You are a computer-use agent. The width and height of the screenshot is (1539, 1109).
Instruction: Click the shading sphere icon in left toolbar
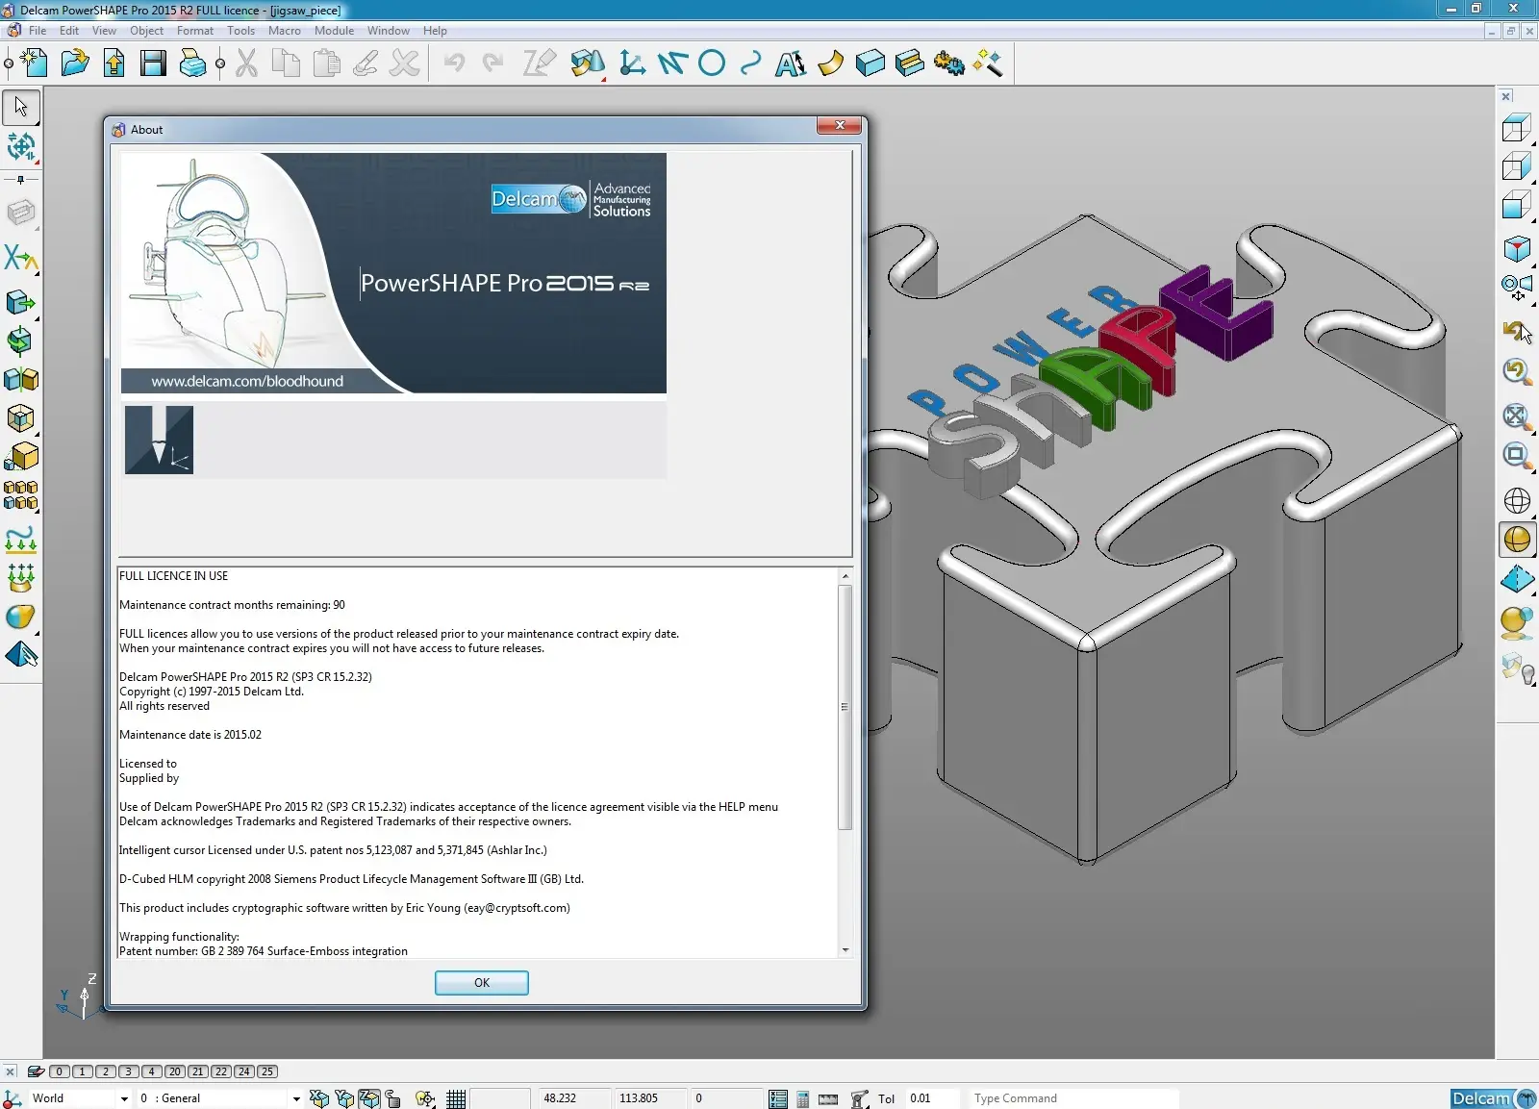(x=20, y=617)
